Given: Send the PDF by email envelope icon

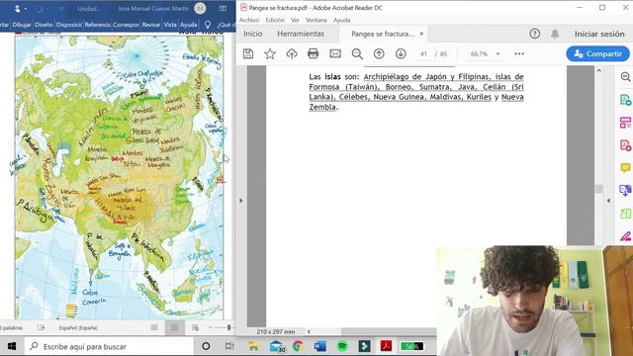Looking at the screenshot, I should [x=335, y=53].
